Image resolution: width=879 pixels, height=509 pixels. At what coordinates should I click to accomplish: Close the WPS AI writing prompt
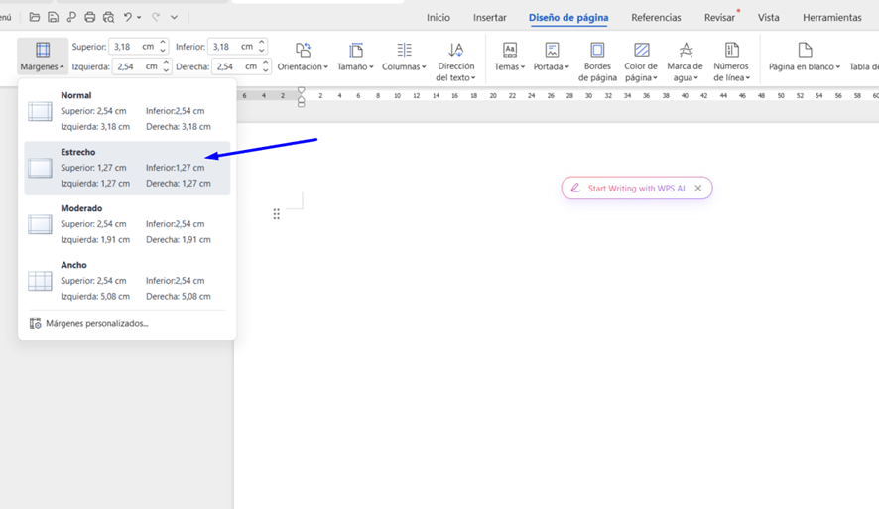click(698, 188)
